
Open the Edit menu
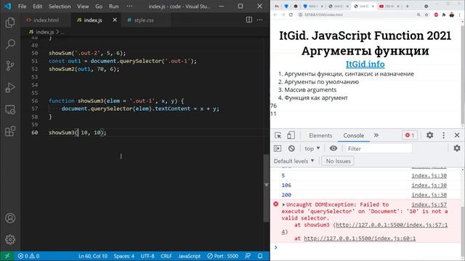coord(37,7)
